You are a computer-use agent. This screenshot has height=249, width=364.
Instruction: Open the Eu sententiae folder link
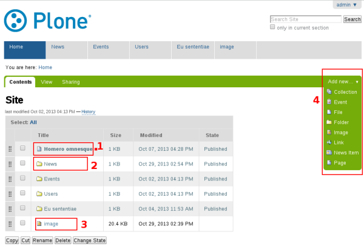60,208
